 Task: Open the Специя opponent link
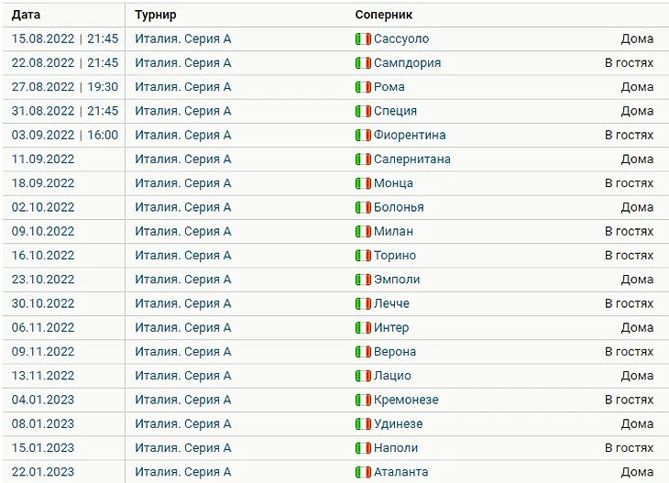(x=395, y=111)
